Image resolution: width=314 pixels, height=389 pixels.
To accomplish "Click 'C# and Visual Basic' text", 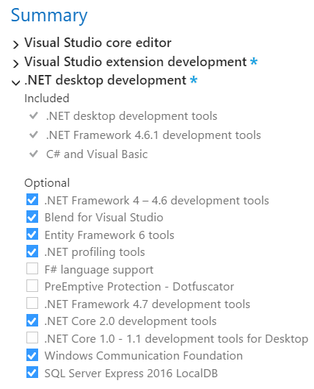I will [x=97, y=154].
